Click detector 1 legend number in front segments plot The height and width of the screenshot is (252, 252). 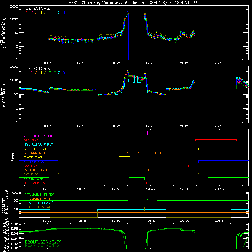pyautogui.click(x=27, y=12)
